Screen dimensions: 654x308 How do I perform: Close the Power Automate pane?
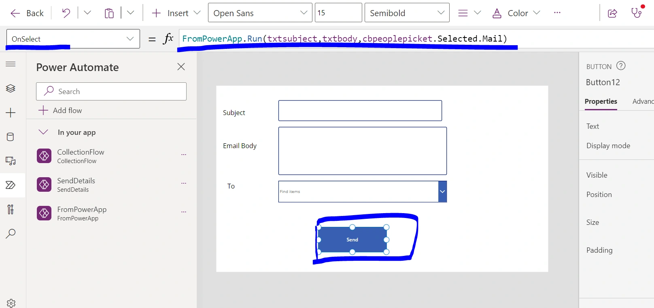click(181, 67)
